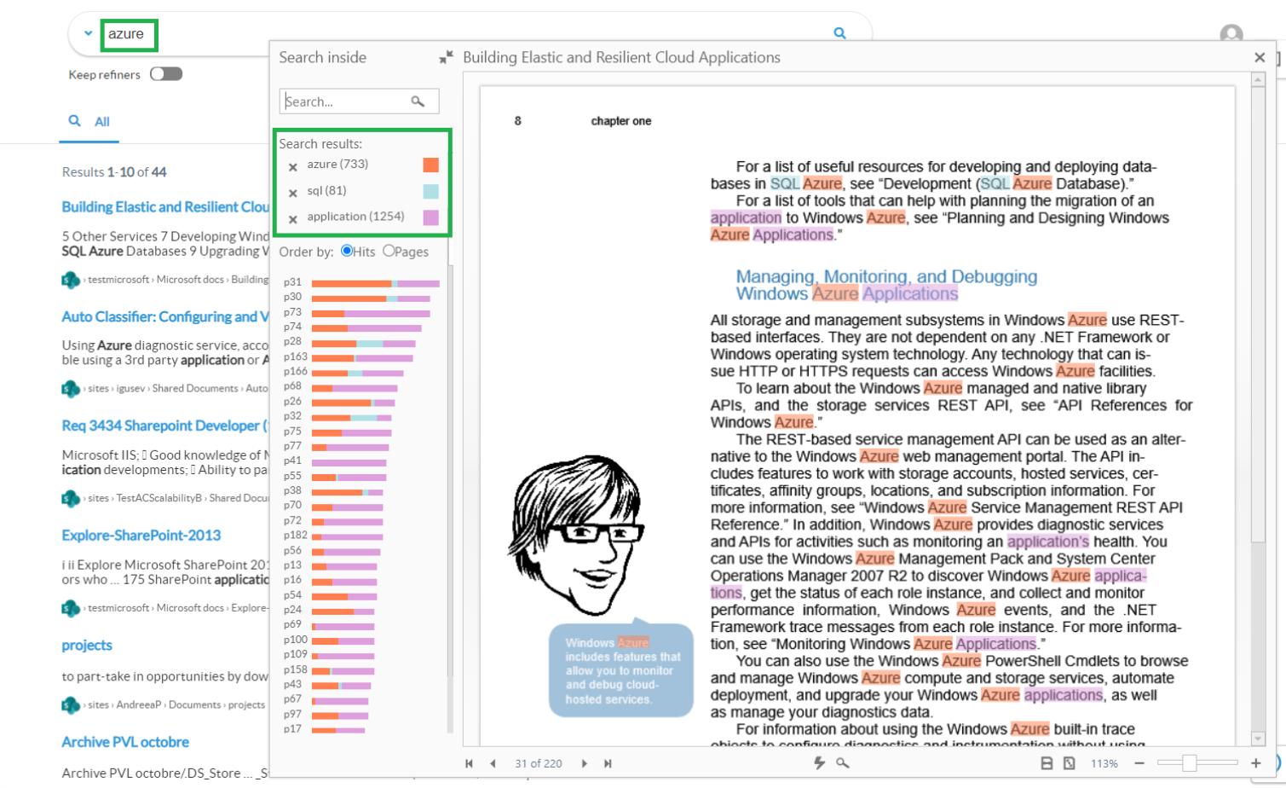Viewport: 1286px width, 788px height.
Task: Click the viewer toolbar search icon
Action: (x=842, y=763)
